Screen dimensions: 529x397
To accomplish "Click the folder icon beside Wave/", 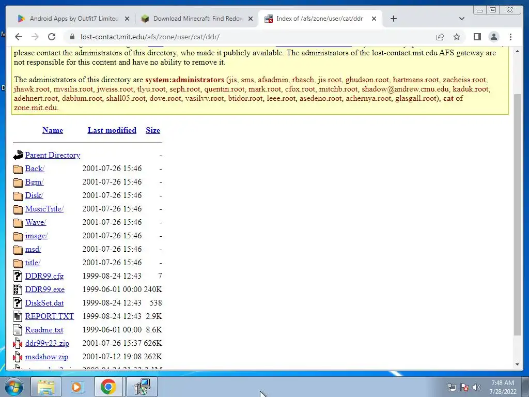I will coord(18,223).
